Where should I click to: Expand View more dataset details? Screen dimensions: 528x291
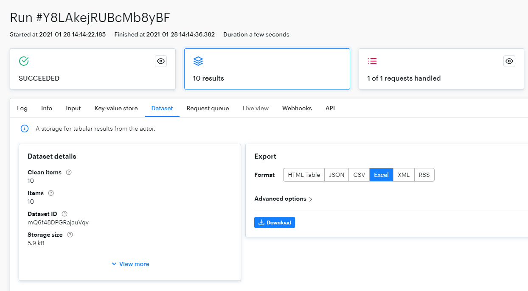[130, 264]
